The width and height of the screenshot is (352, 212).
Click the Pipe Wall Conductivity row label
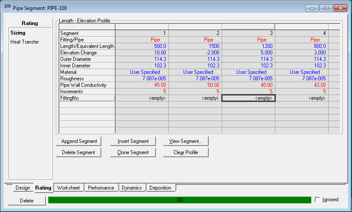(x=87, y=85)
